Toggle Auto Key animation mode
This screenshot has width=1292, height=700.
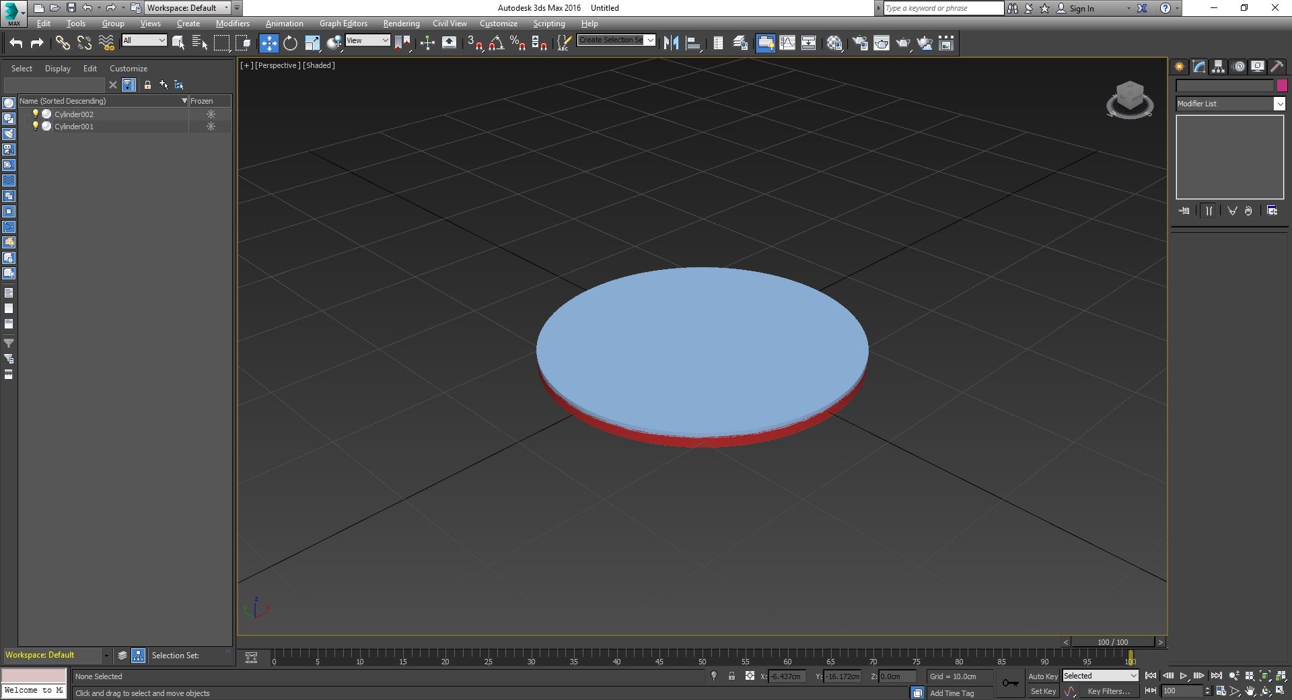(x=1042, y=676)
